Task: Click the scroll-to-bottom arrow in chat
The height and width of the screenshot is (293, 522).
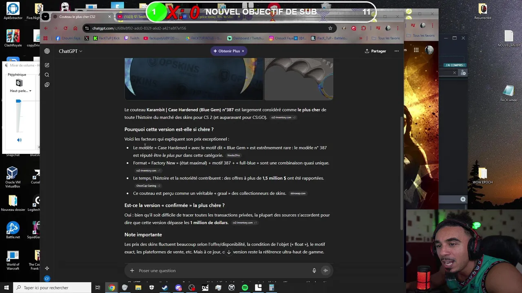Action: pyautogui.click(x=229, y=252)
